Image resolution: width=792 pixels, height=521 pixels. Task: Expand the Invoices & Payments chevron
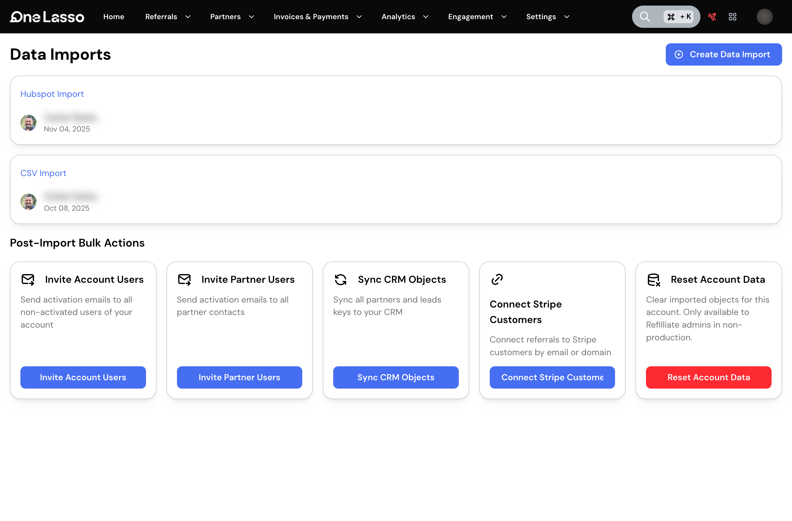(359, 17)
